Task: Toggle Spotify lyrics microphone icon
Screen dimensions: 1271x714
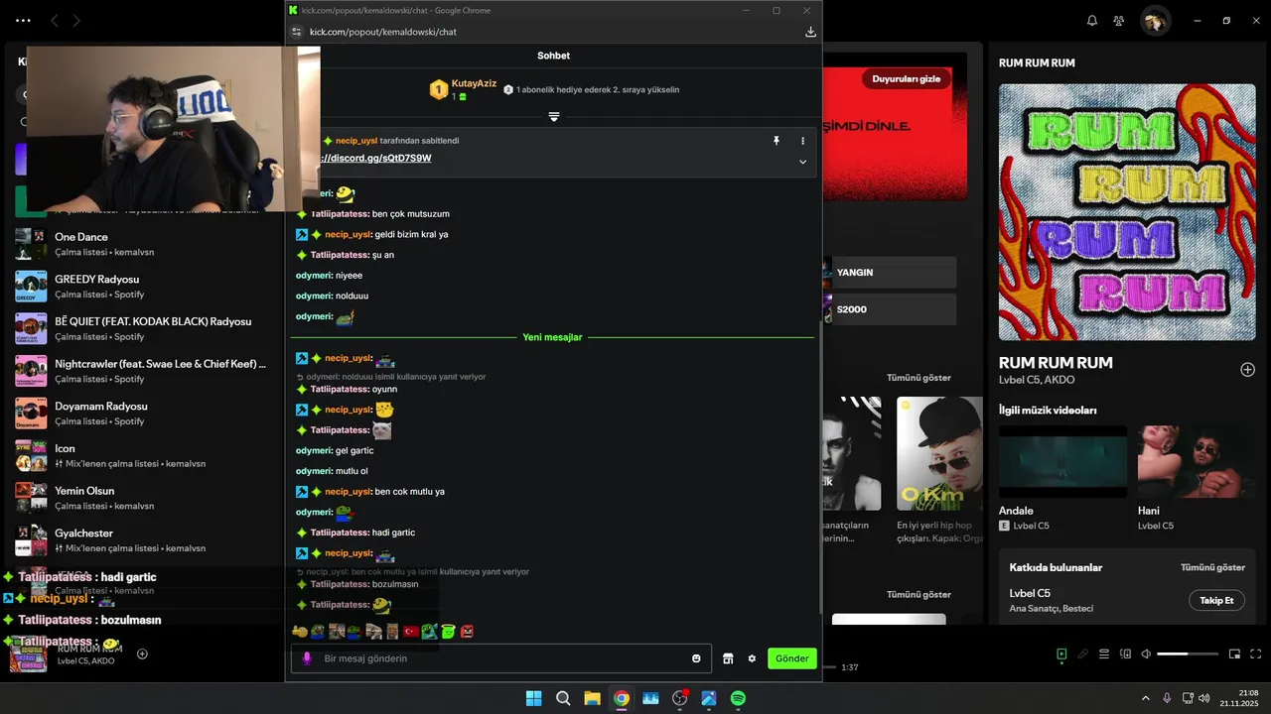Action: (1083, 654)
